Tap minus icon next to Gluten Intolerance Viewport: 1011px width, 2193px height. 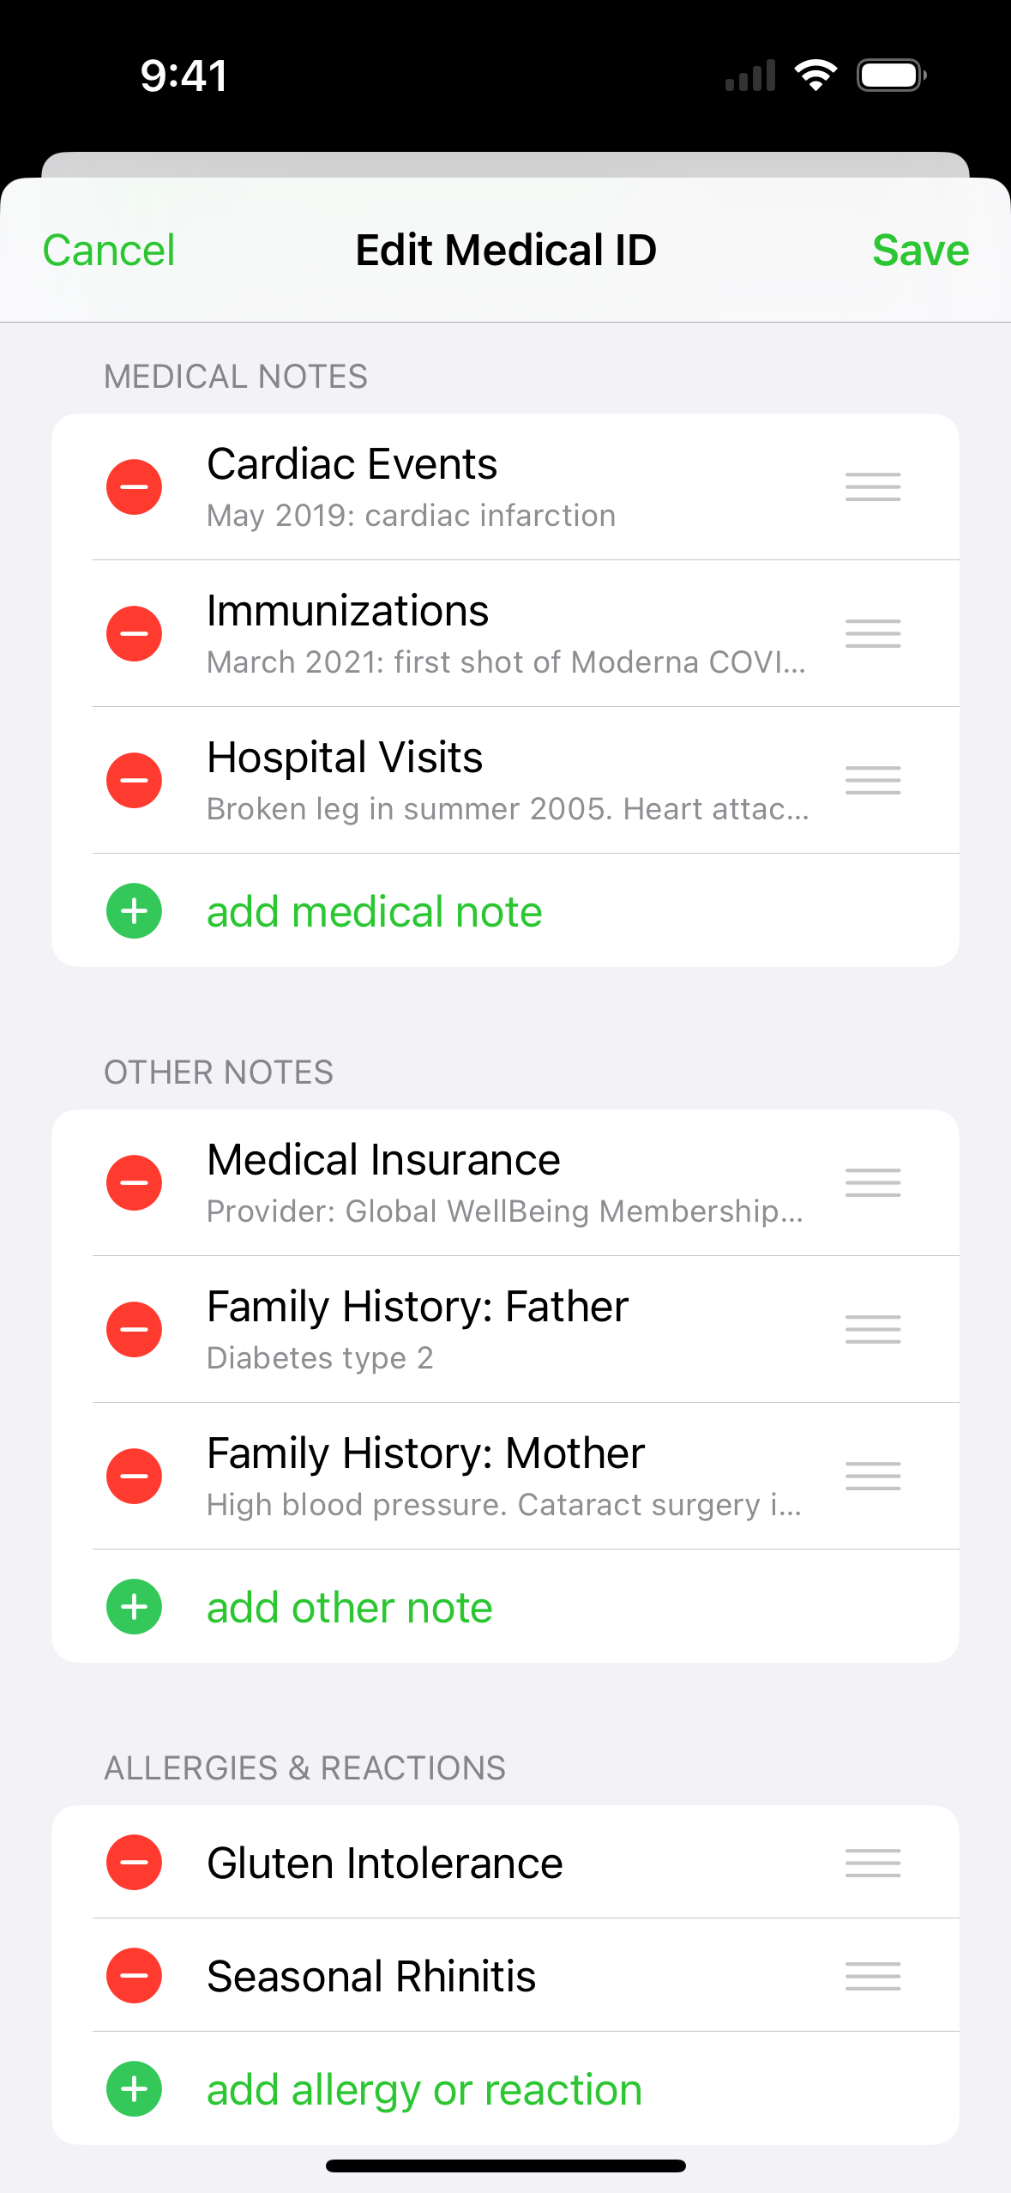(134, 1863)
